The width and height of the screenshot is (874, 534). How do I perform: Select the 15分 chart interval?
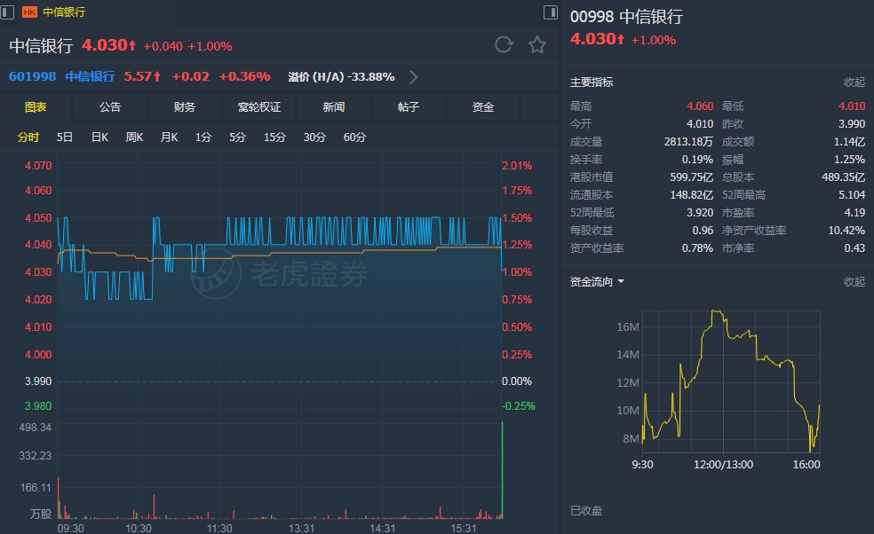click(x=274, y=137)
